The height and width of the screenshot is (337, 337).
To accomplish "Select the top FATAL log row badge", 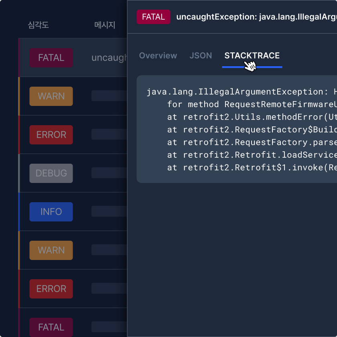I will (51, 58).
